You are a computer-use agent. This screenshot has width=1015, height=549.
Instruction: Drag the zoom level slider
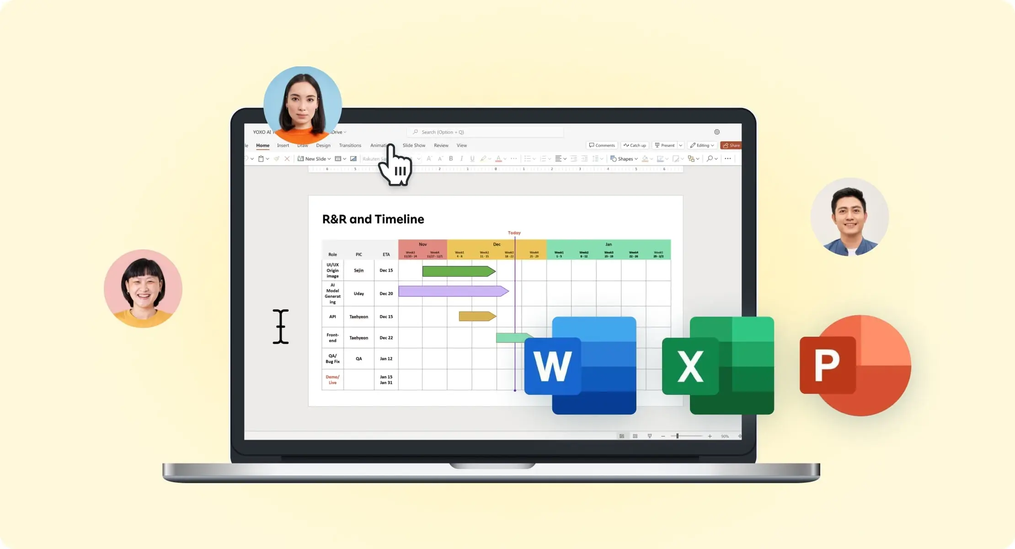pyautogui.click(x=677, y=436)
